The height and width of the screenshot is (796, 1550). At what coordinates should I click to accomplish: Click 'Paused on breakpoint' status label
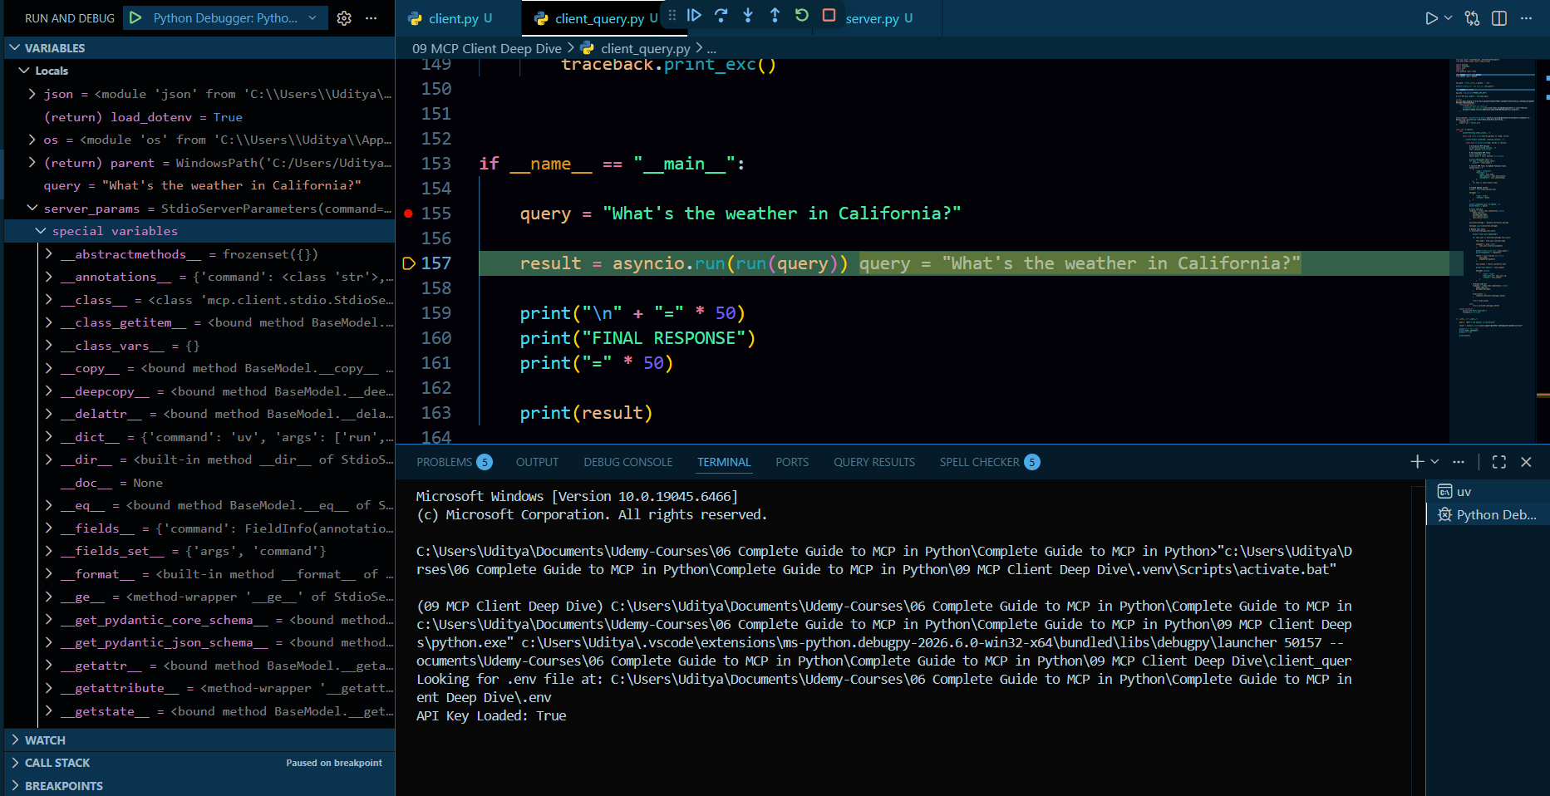click(334, 763)
